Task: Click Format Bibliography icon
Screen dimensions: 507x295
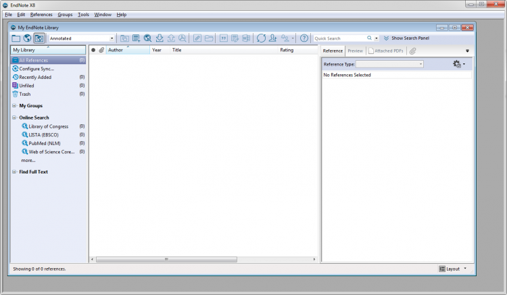Action: pyautogui.click(x=235, y=38)
